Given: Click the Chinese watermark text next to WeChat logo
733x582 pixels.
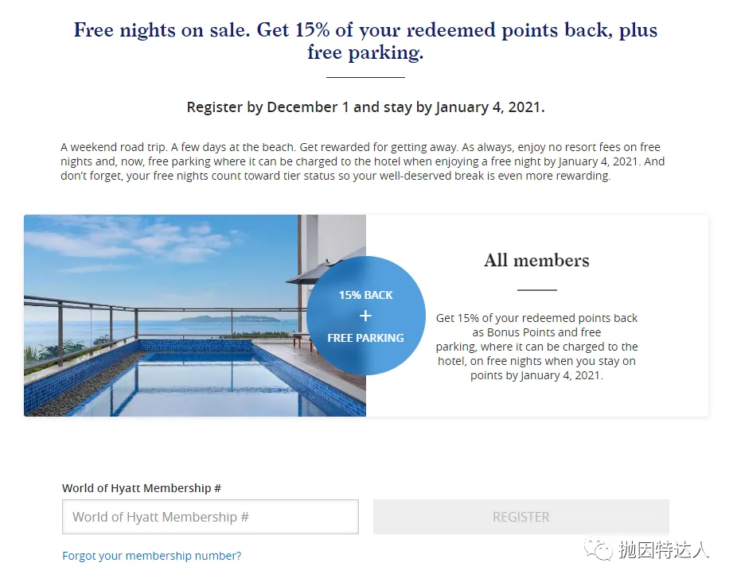Looking at the screenshot, I should (x=664, y=549).
